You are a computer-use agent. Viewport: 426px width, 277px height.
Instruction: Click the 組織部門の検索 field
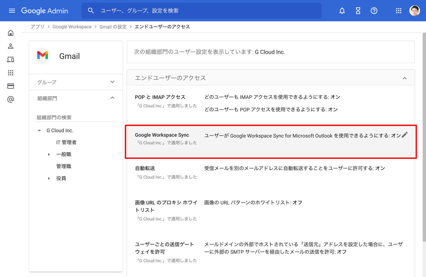click(76, 118)
